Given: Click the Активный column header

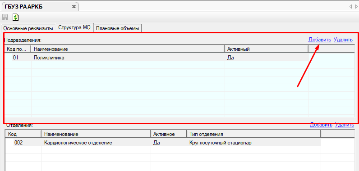Looking at the screenshot, I should pyautogui.click(x=267, y=49).
